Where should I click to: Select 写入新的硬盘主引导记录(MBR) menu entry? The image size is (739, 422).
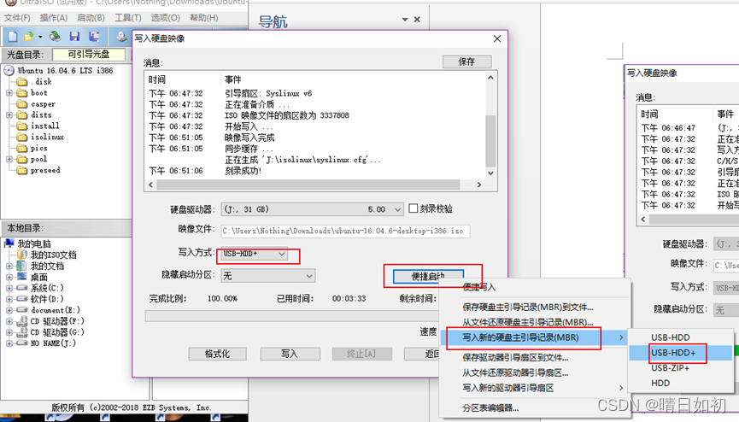pos(535,337)
